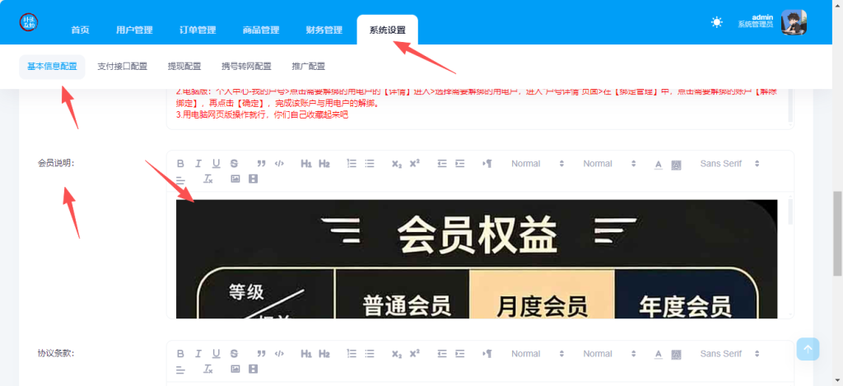Toggle text direction in 会员说明 editor
Image resolution: width=843 pixels, height=386 pixels.
[x=487, y=164]
